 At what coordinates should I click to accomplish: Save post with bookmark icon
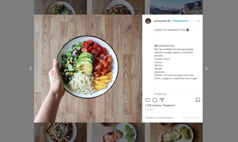click(x=198, y=100)
